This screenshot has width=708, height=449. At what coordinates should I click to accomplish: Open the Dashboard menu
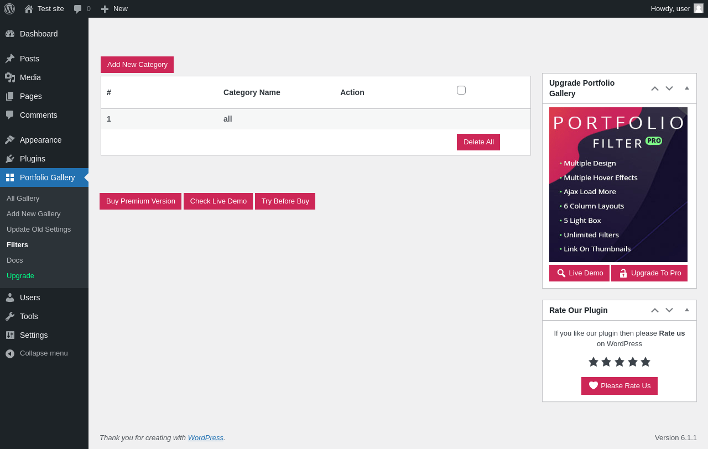pos(44,34)
